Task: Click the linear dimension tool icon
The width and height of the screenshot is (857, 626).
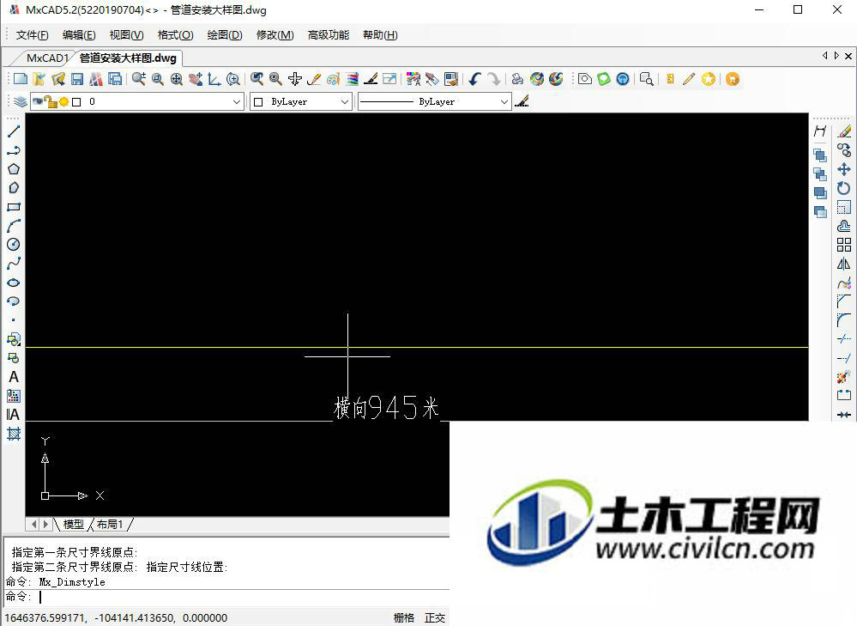Action: [x=820, y=131]
